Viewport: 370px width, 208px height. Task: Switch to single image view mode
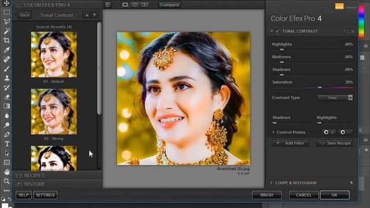[x=125, y=5]
